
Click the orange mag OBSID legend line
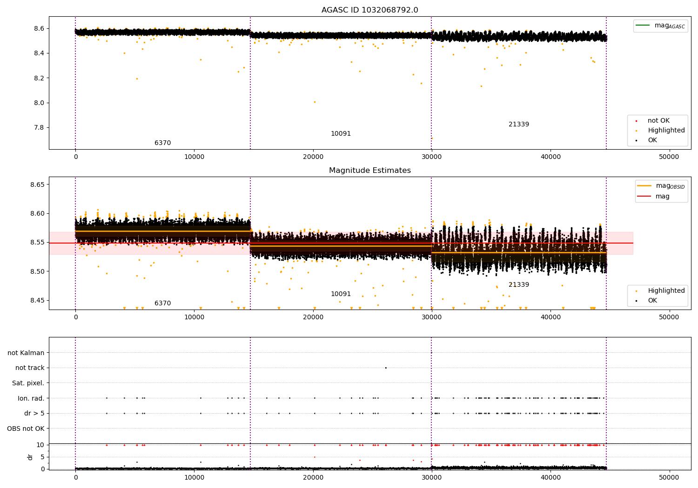click(644, 186)
